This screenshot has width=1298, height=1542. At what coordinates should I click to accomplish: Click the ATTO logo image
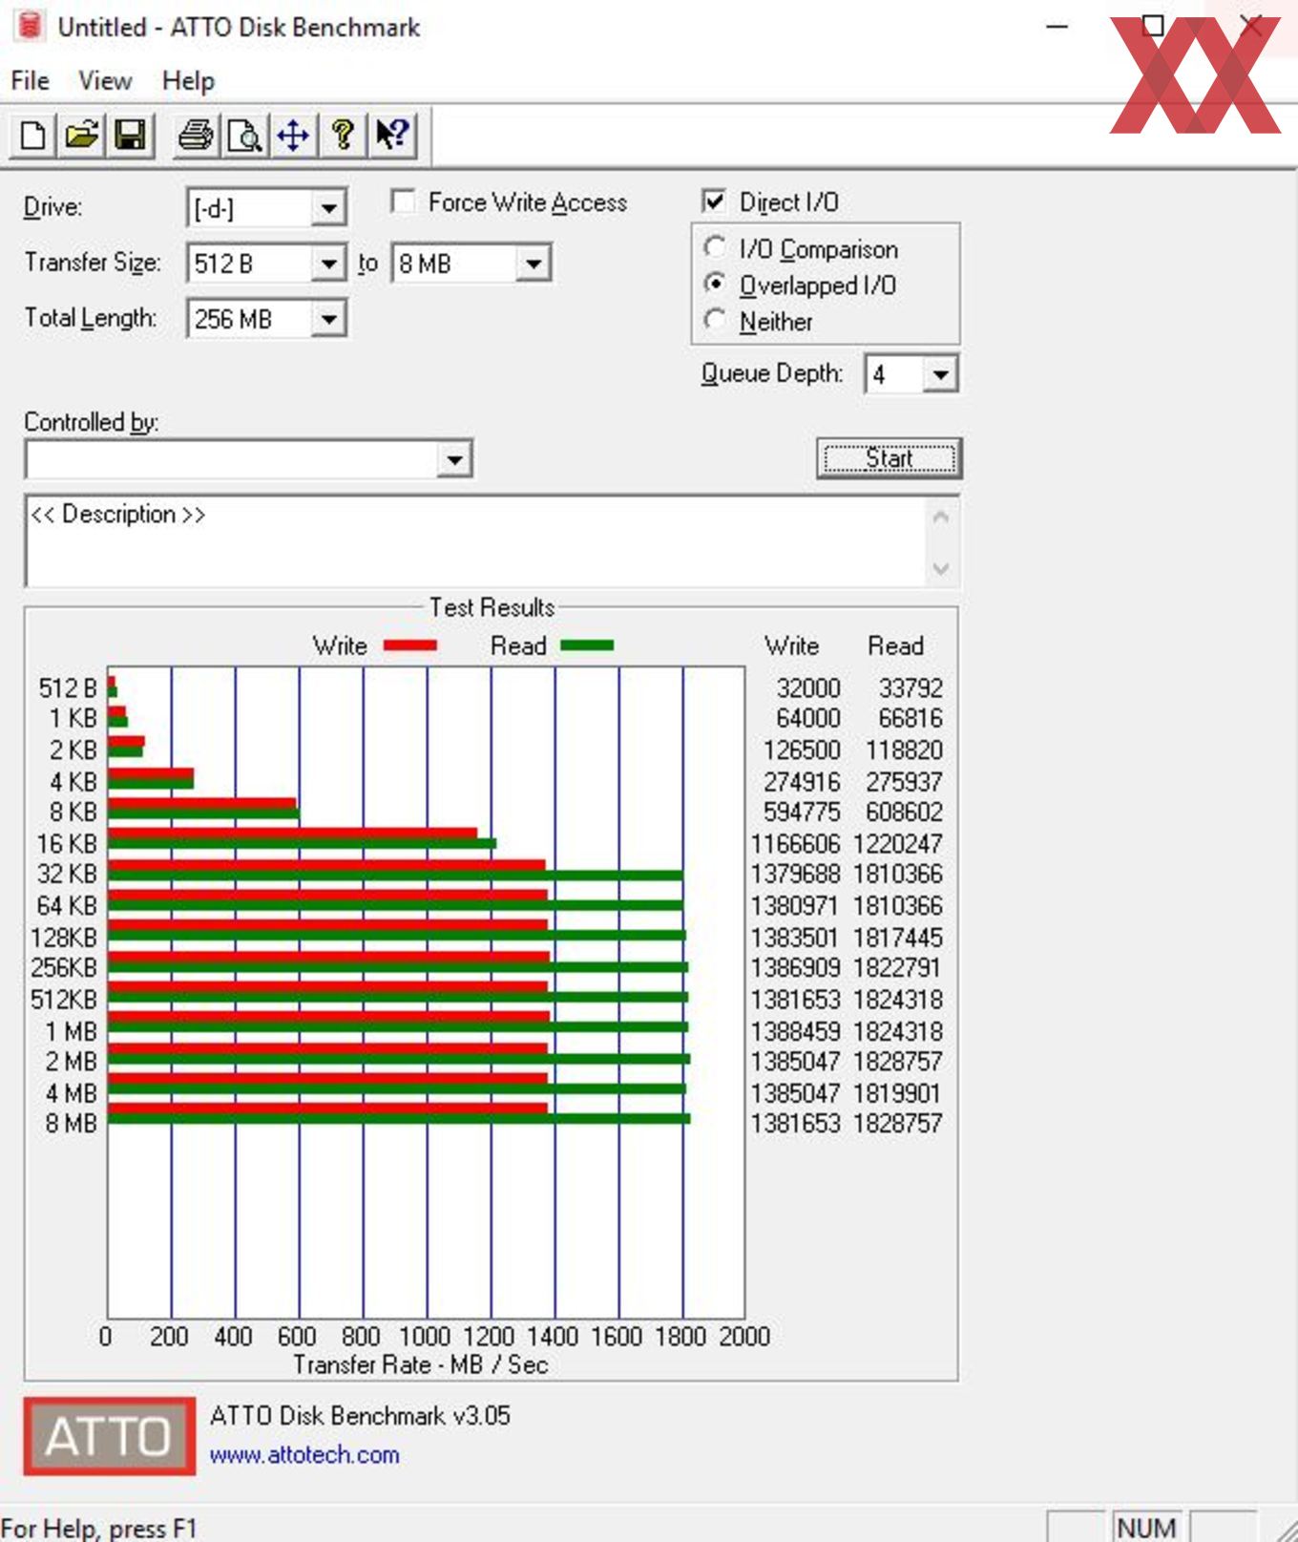coord(110,1436)
